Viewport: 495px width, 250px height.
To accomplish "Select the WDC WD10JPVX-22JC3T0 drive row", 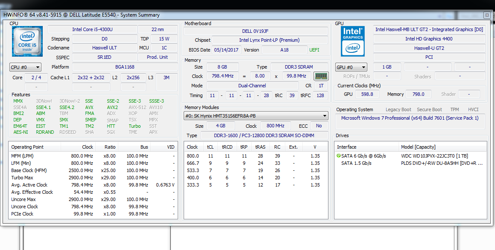I will [x=411, y=156].
